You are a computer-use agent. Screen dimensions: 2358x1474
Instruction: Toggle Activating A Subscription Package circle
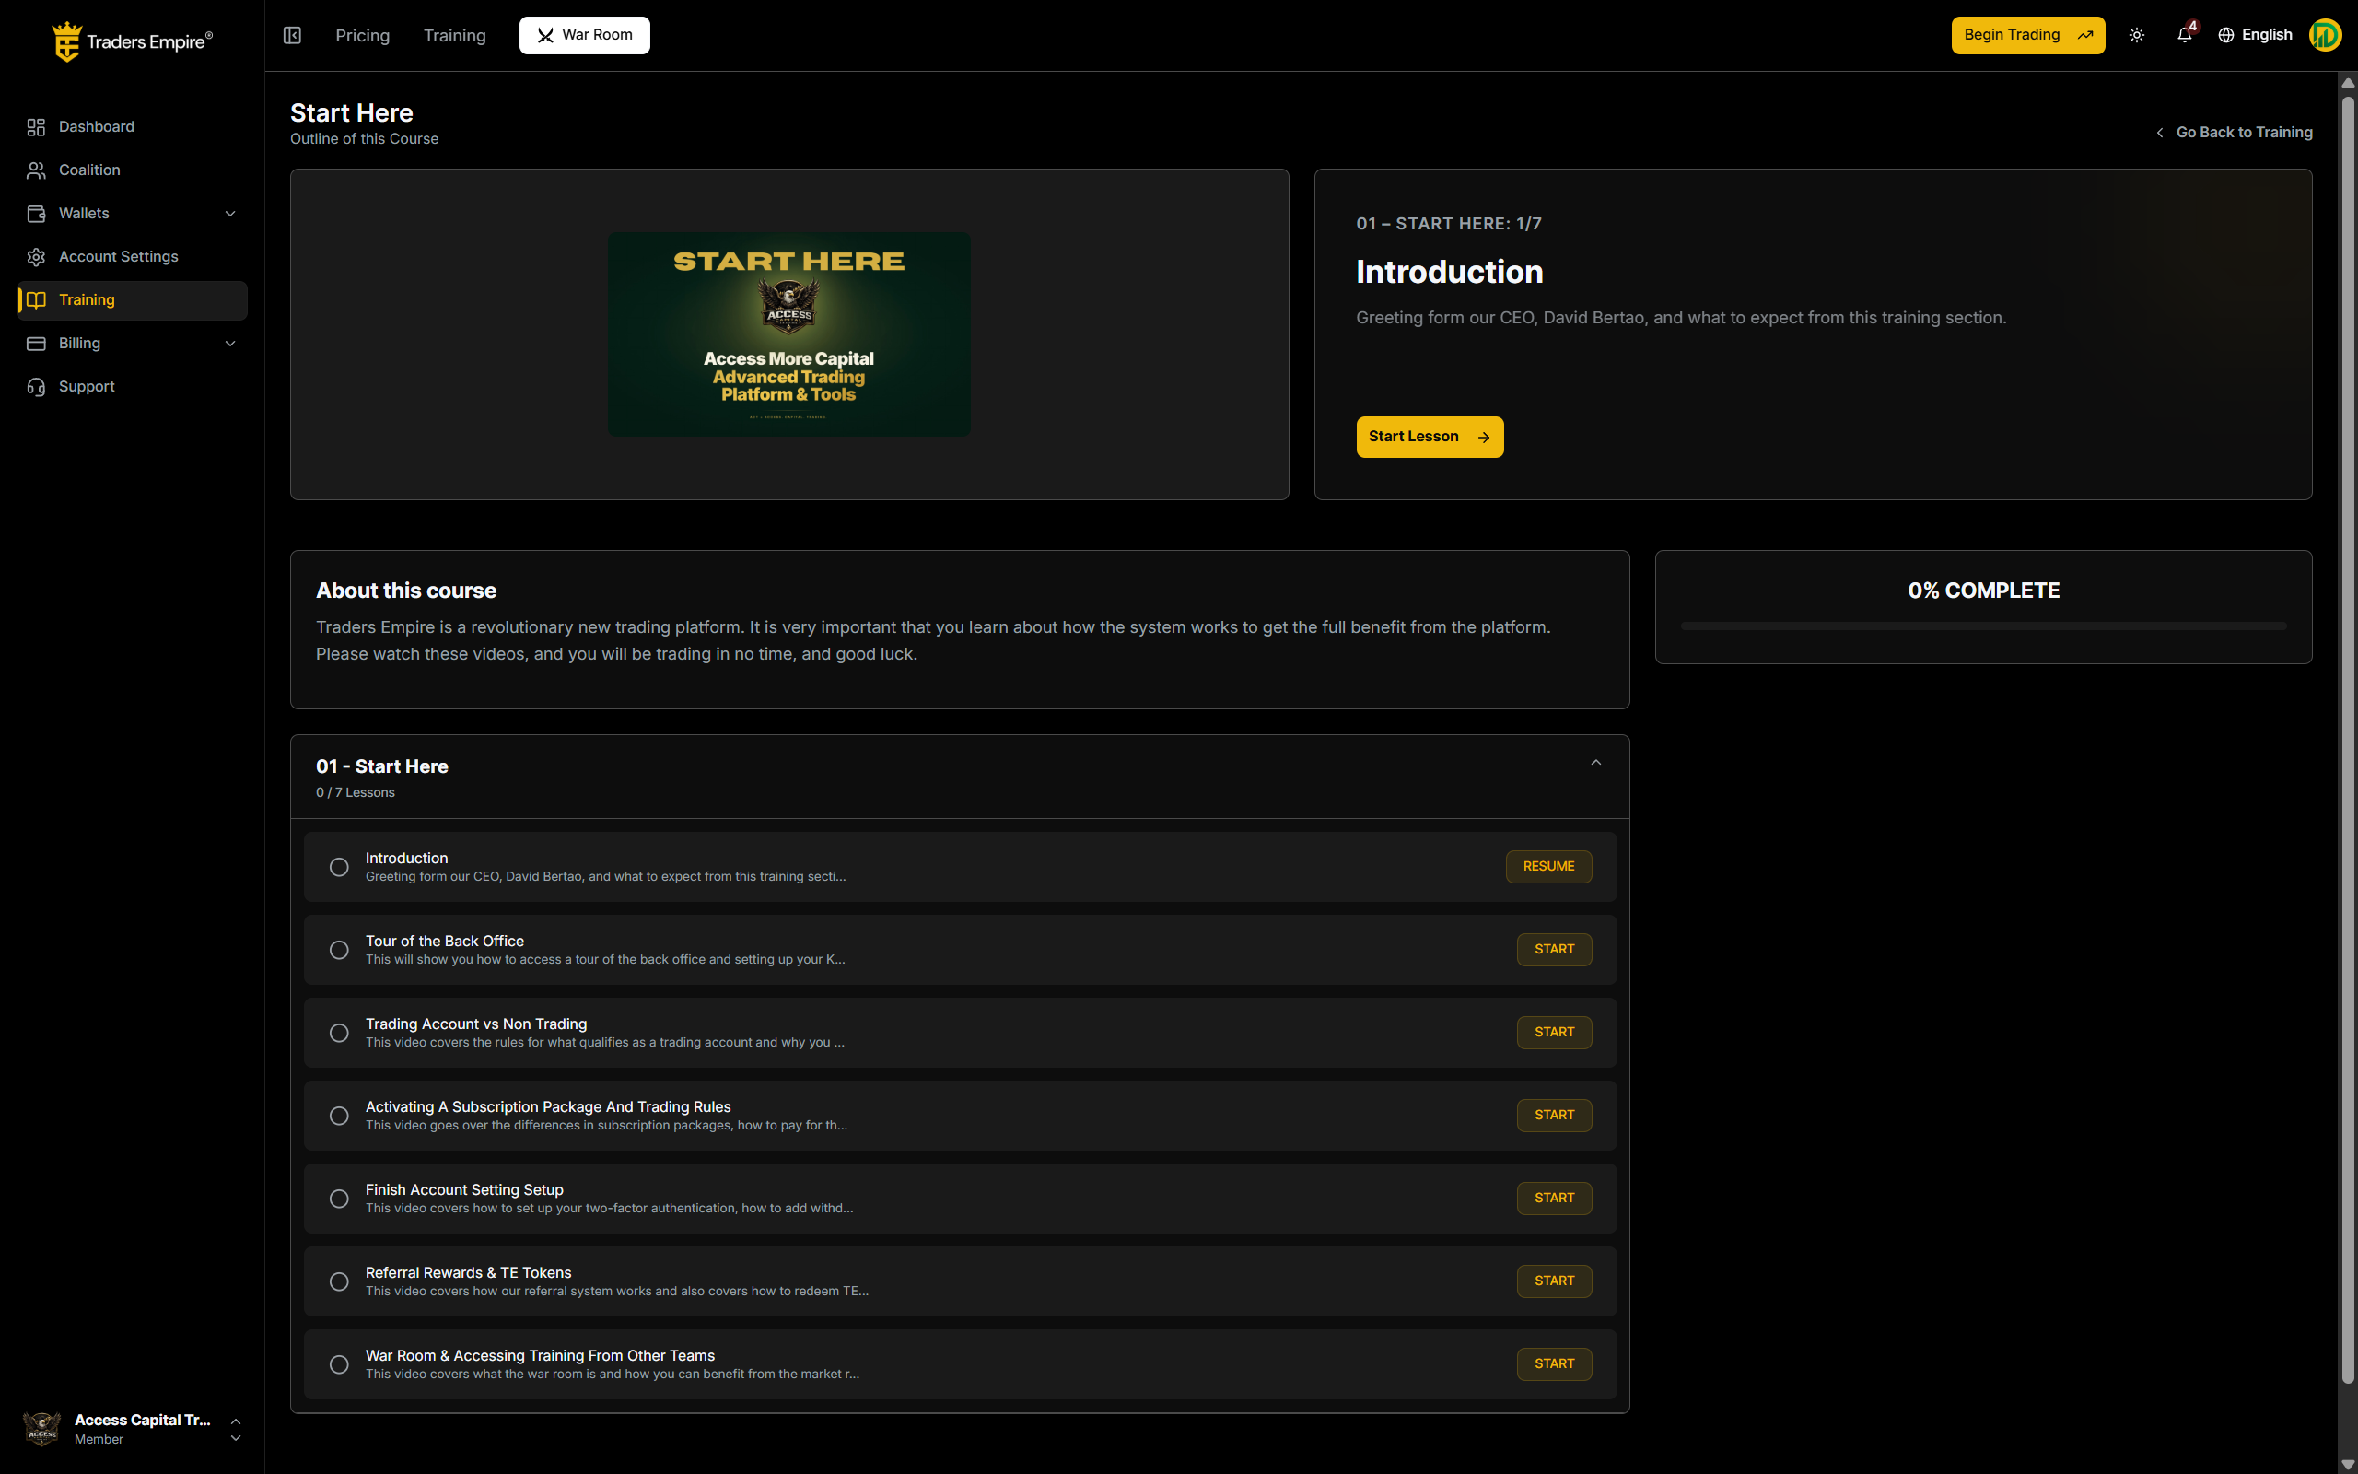pos(339,1116)
